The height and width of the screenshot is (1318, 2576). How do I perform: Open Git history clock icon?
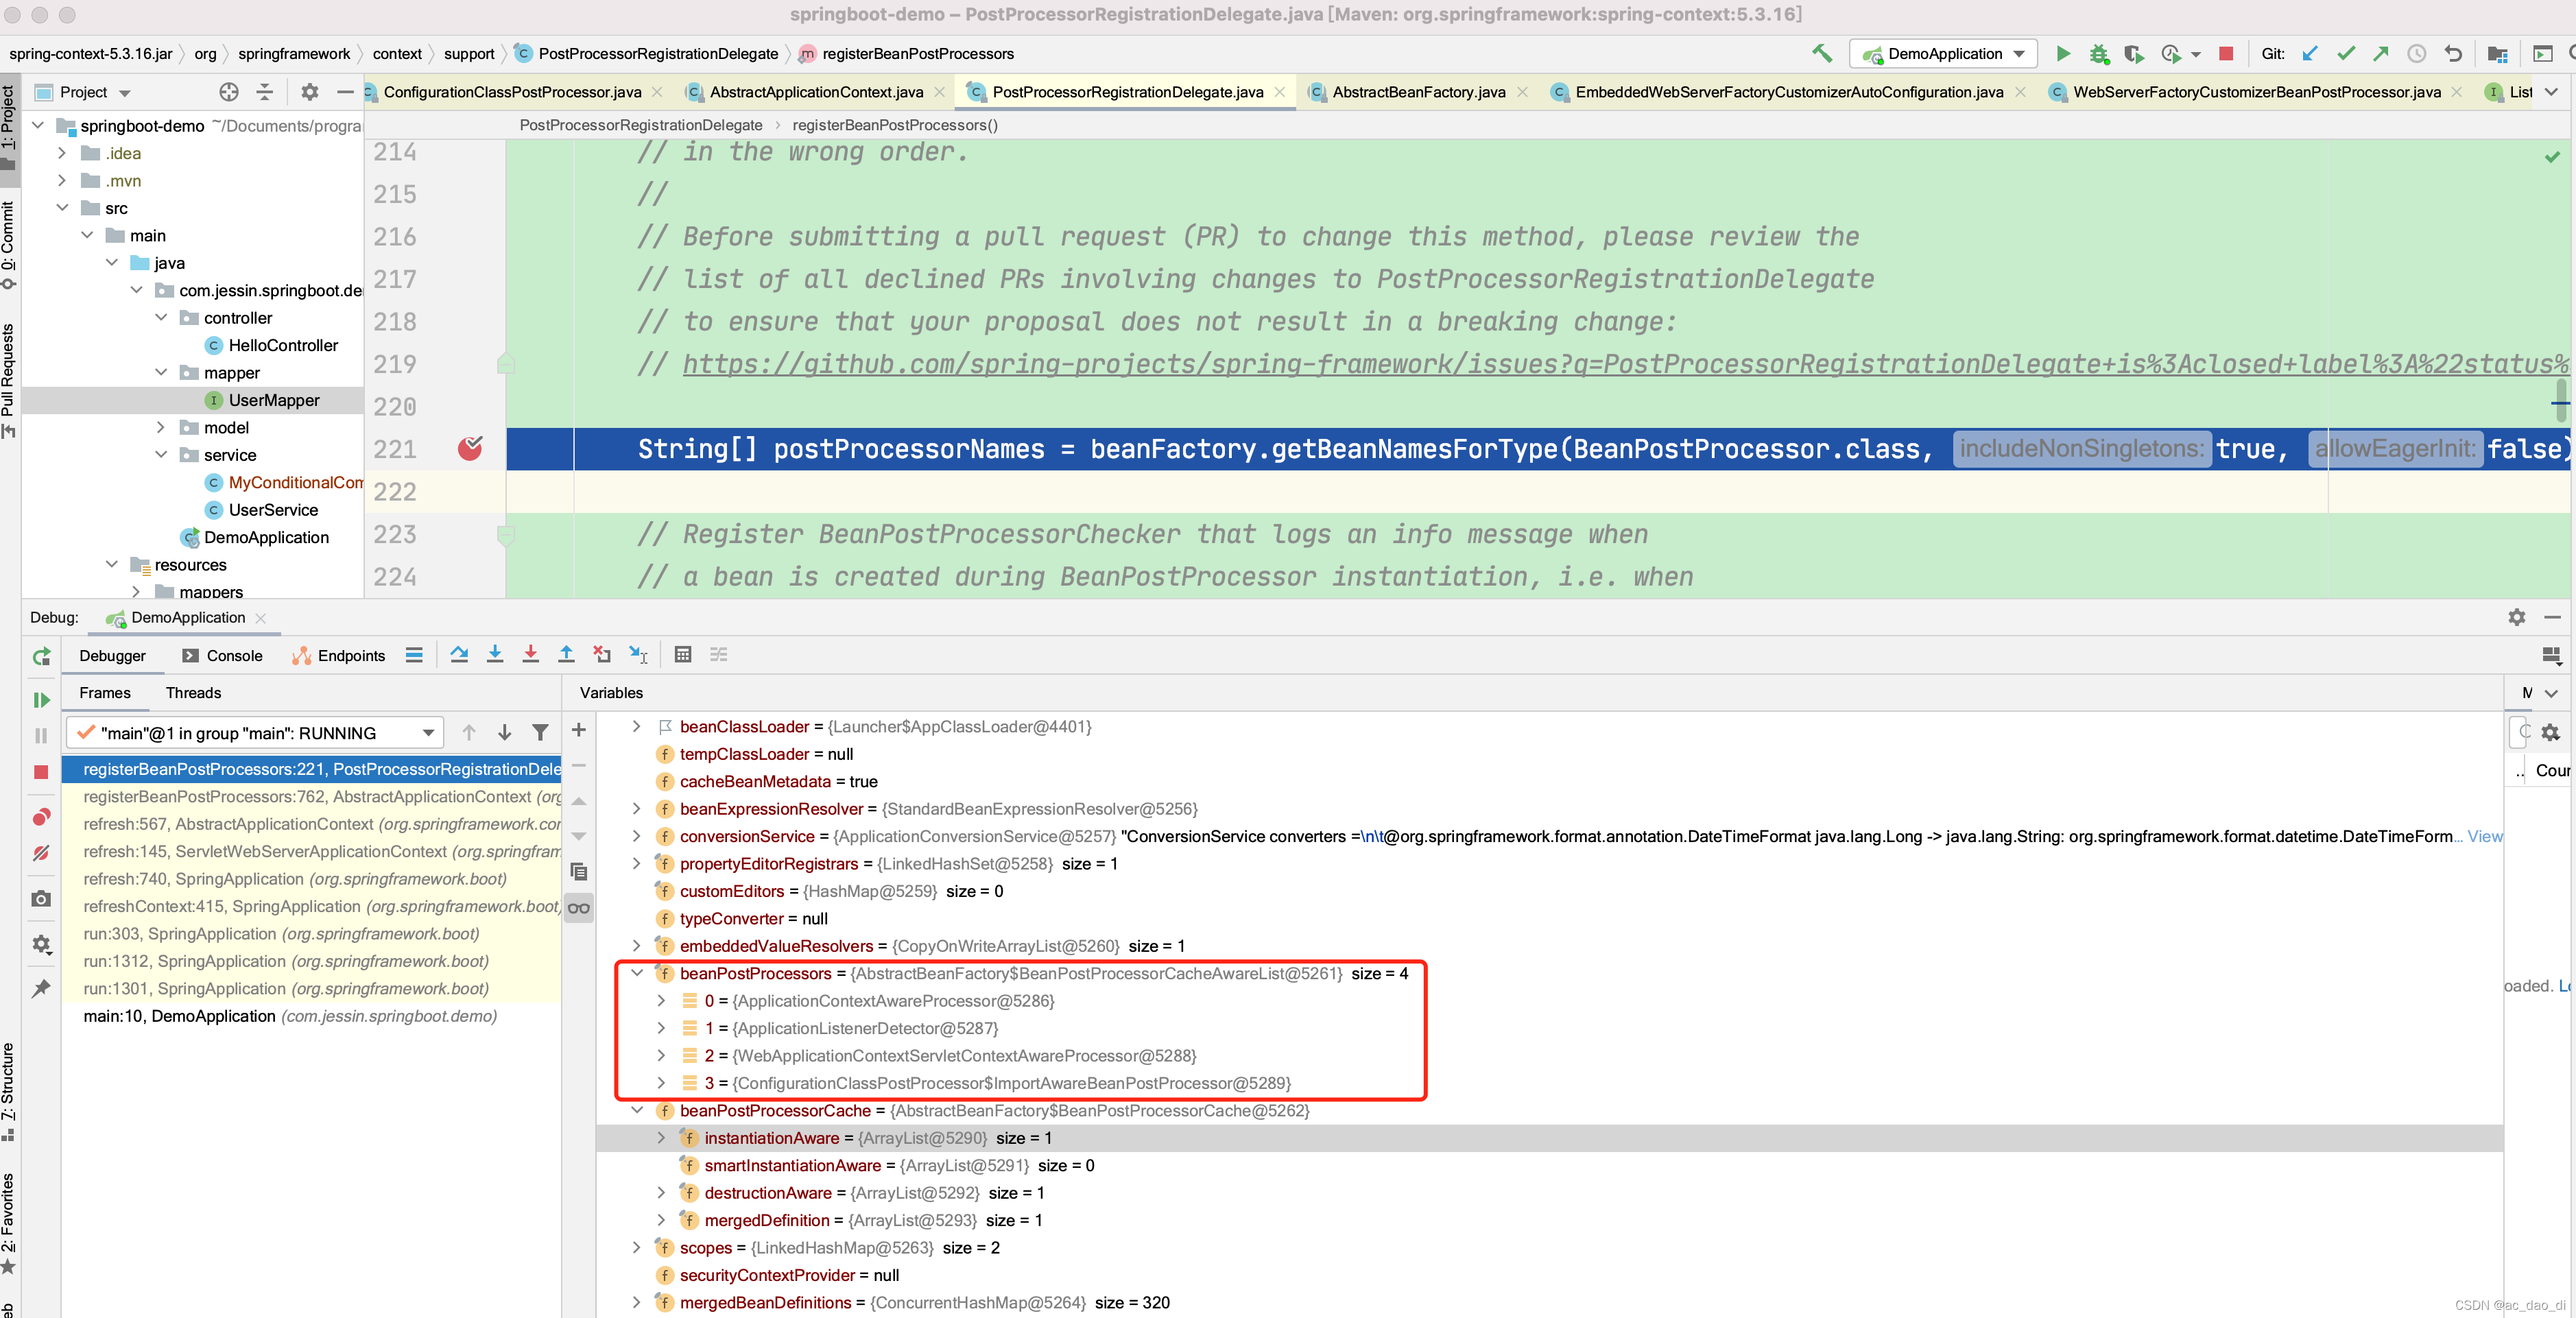pyautogui.click(x=2416, y=53)
